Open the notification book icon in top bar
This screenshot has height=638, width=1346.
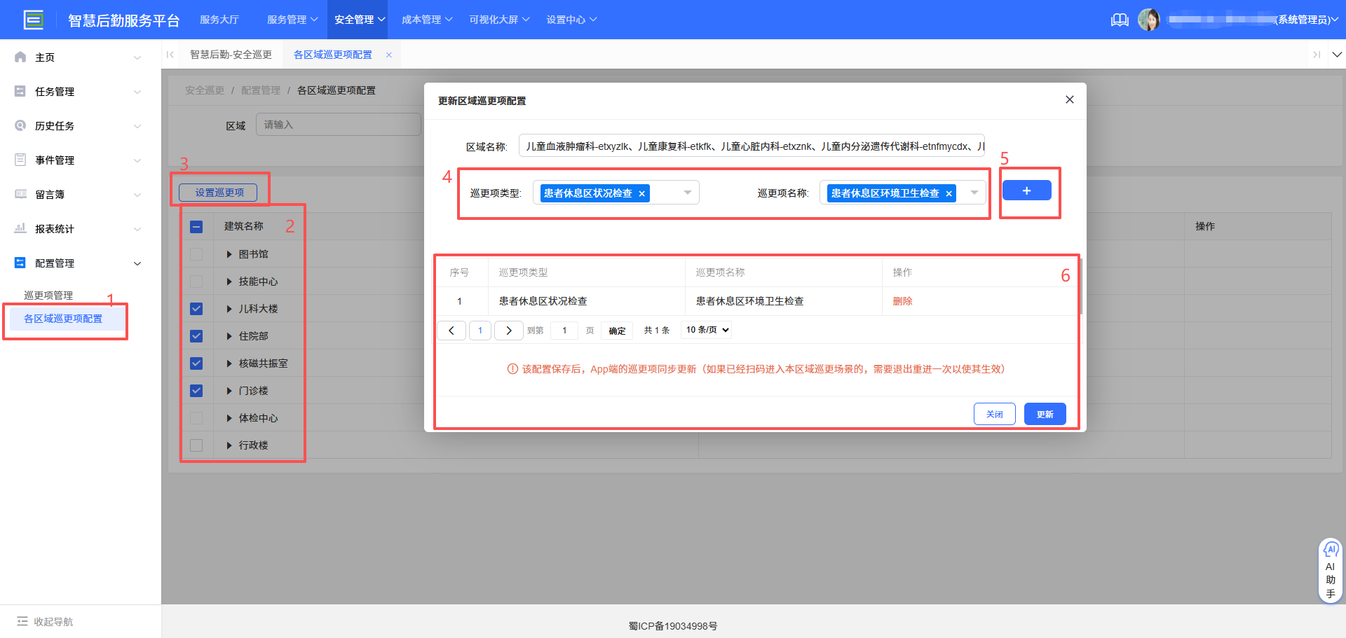(1120, 20)
